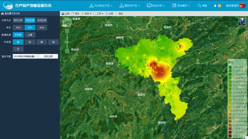Switch data type to 土壤
The image size is (248, 139).
coord(30,35)
